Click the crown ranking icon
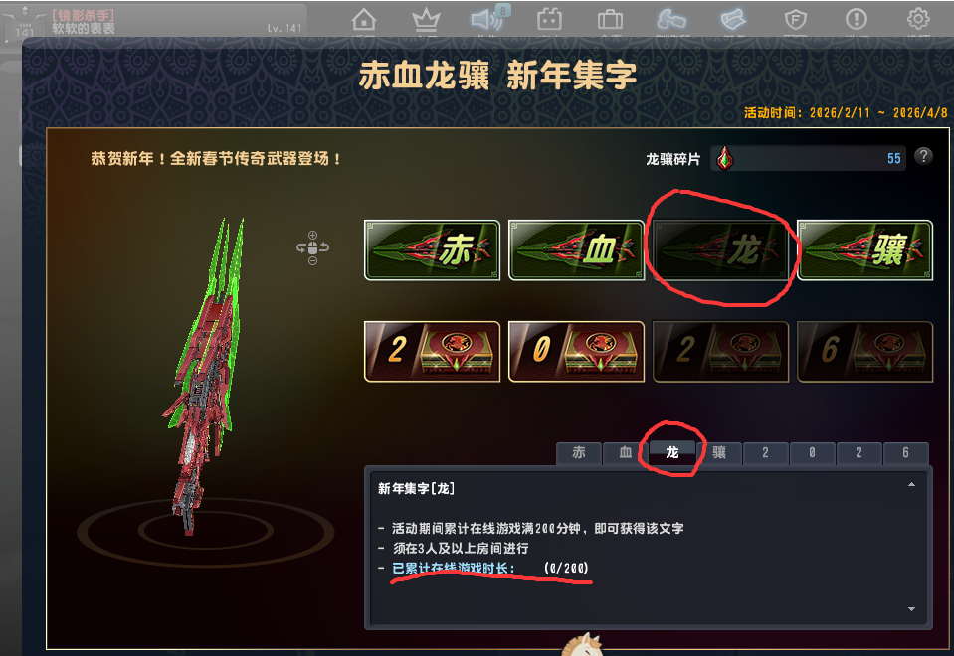 pyautogui.click(x=426, y=20)
